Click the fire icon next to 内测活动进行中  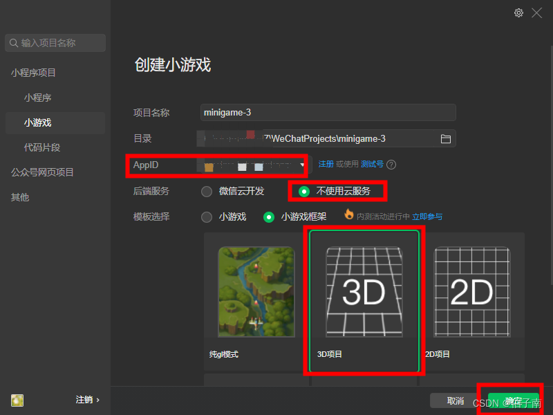coord(349,216)
